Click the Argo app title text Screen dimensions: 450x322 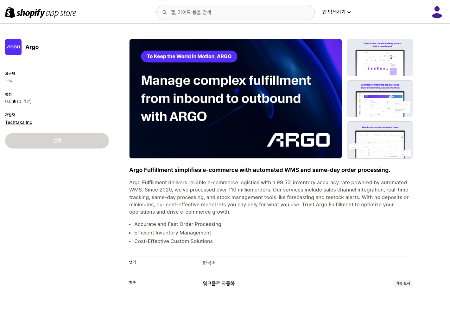[x=32, y=47]
